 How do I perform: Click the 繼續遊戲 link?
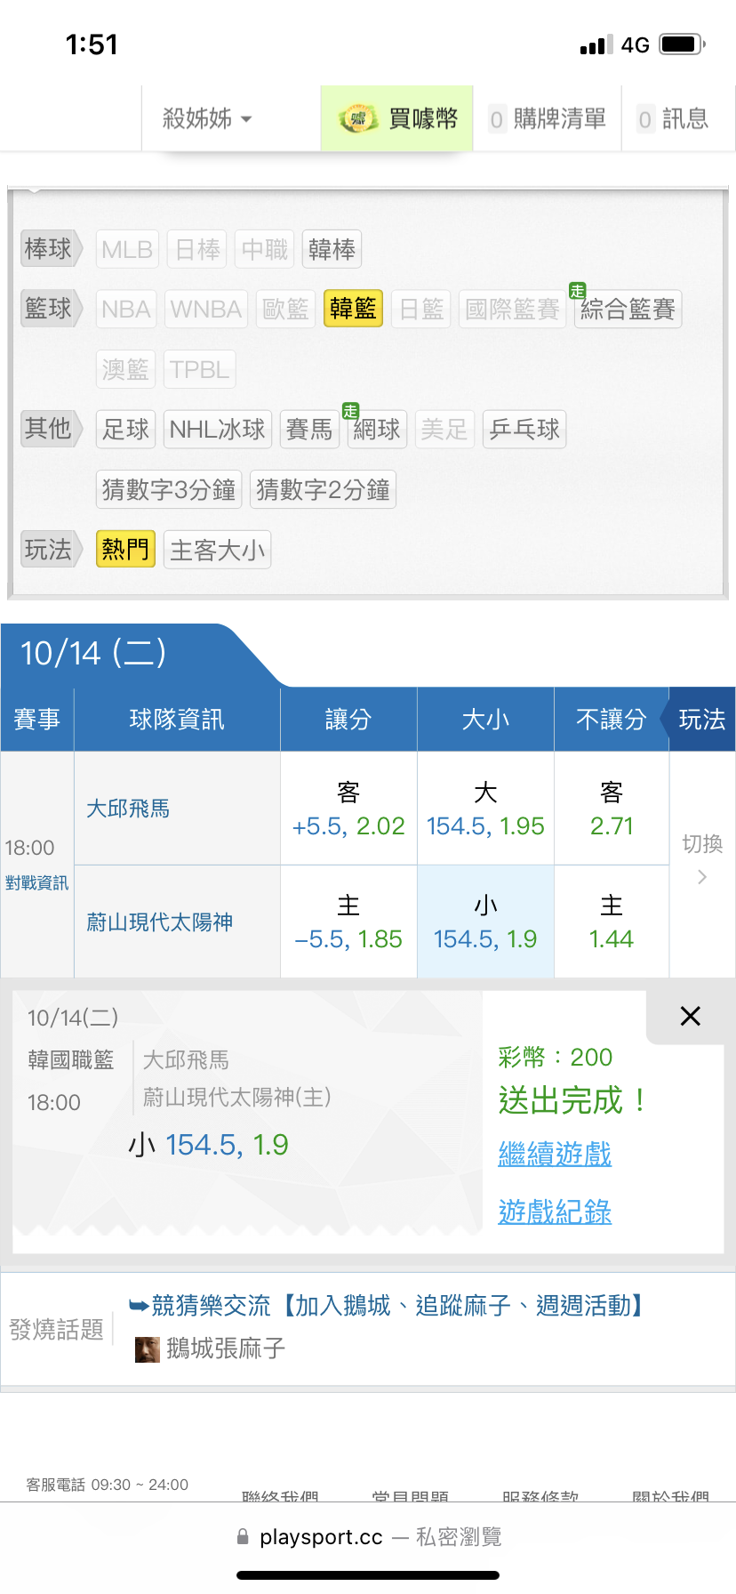pos(555,1154)
